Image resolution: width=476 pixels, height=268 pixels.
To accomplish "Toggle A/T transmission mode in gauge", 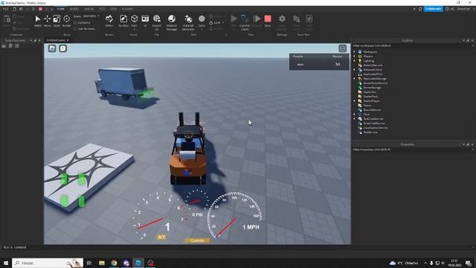I will (x=161, y=237).
